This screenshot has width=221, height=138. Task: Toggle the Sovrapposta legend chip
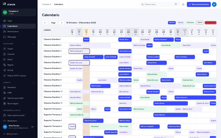[211, 23]
